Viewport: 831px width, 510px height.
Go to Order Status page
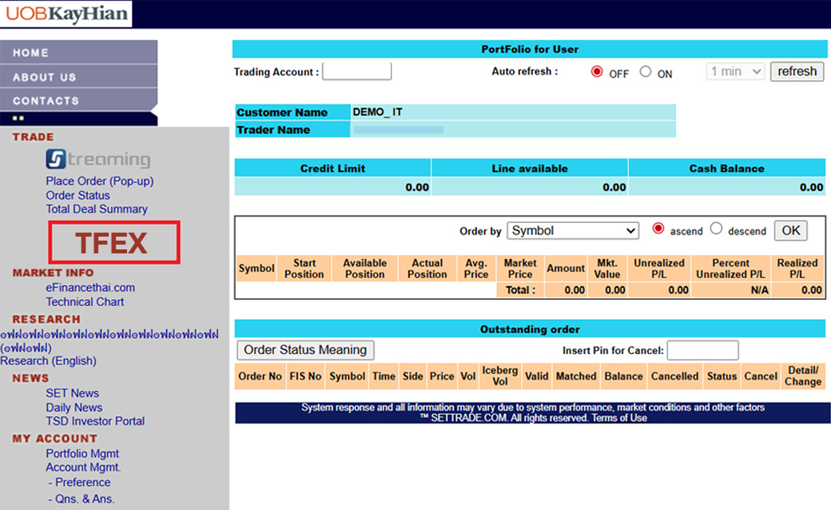(78, 196)
